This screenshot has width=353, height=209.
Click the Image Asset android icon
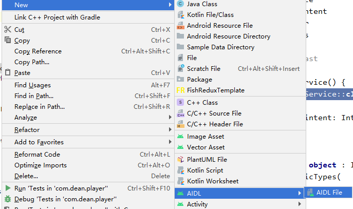tap(180, 136)
